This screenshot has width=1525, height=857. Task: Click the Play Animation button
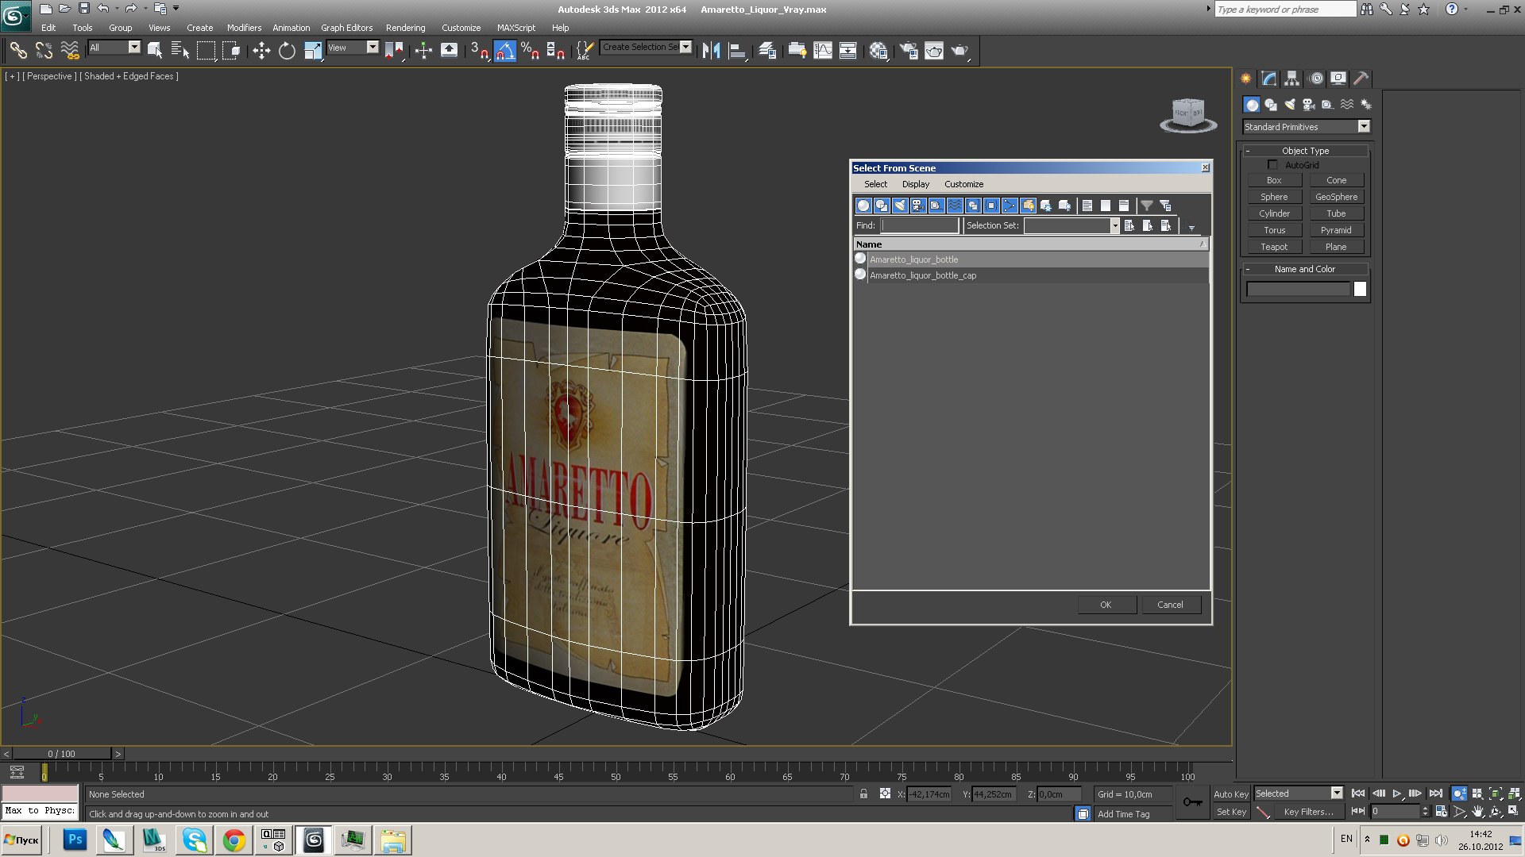1397,794
